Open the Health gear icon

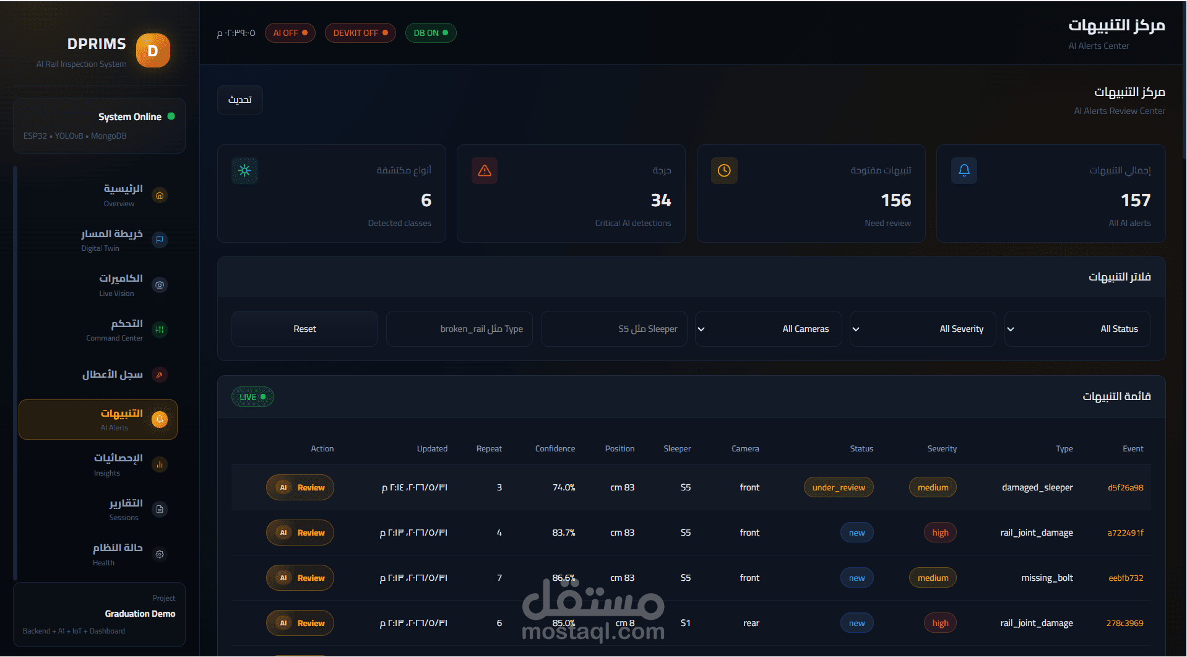pyautogui.click(x=160, y=554)
